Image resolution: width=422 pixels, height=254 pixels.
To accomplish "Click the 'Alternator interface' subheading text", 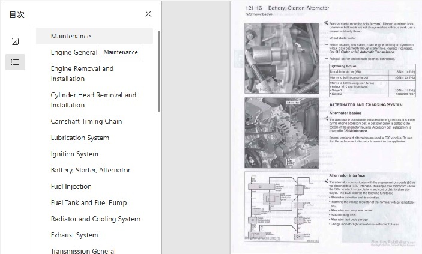I will 347,175.
